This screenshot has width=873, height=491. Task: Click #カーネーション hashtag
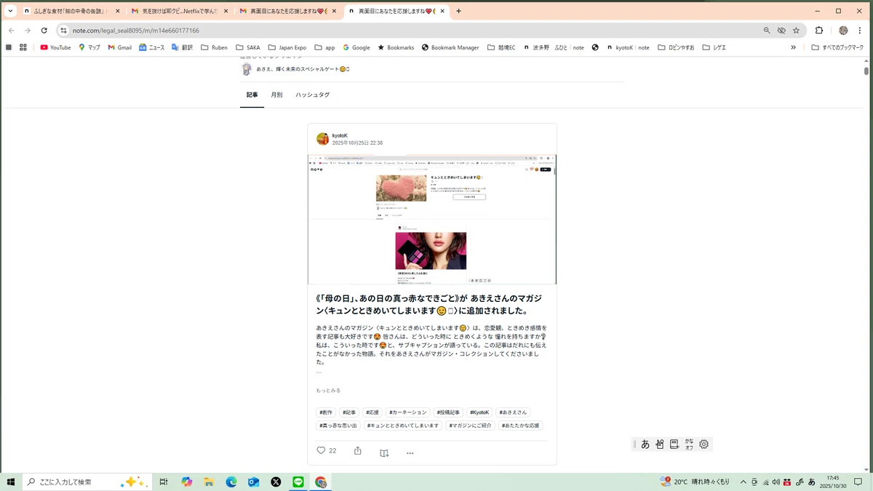pos(407,412)
